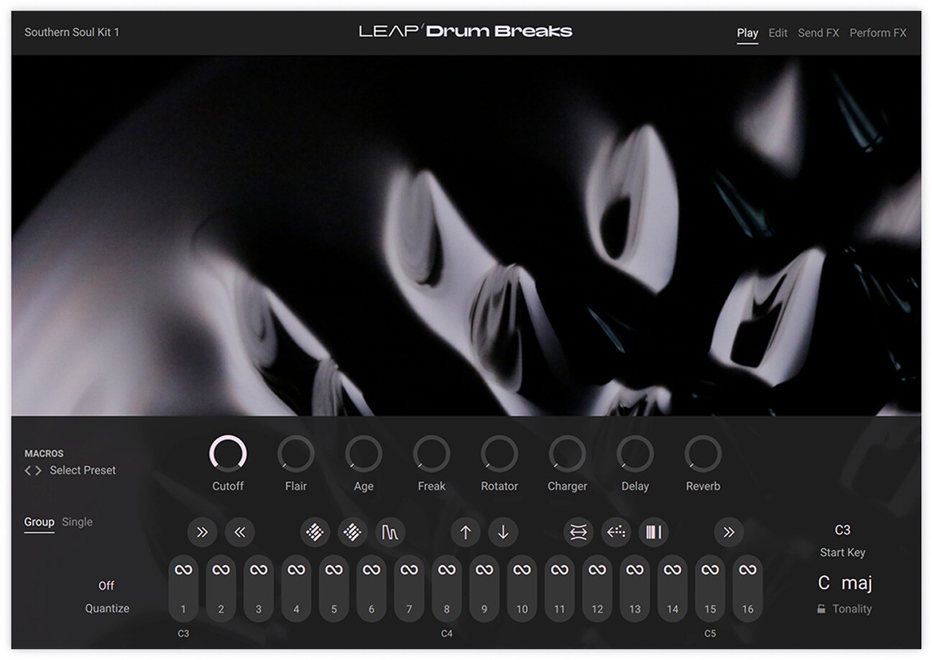Toggle loop mode on pad 1
Image resolution: width=932 pixels, height=660 pixels.
point(183,570)
